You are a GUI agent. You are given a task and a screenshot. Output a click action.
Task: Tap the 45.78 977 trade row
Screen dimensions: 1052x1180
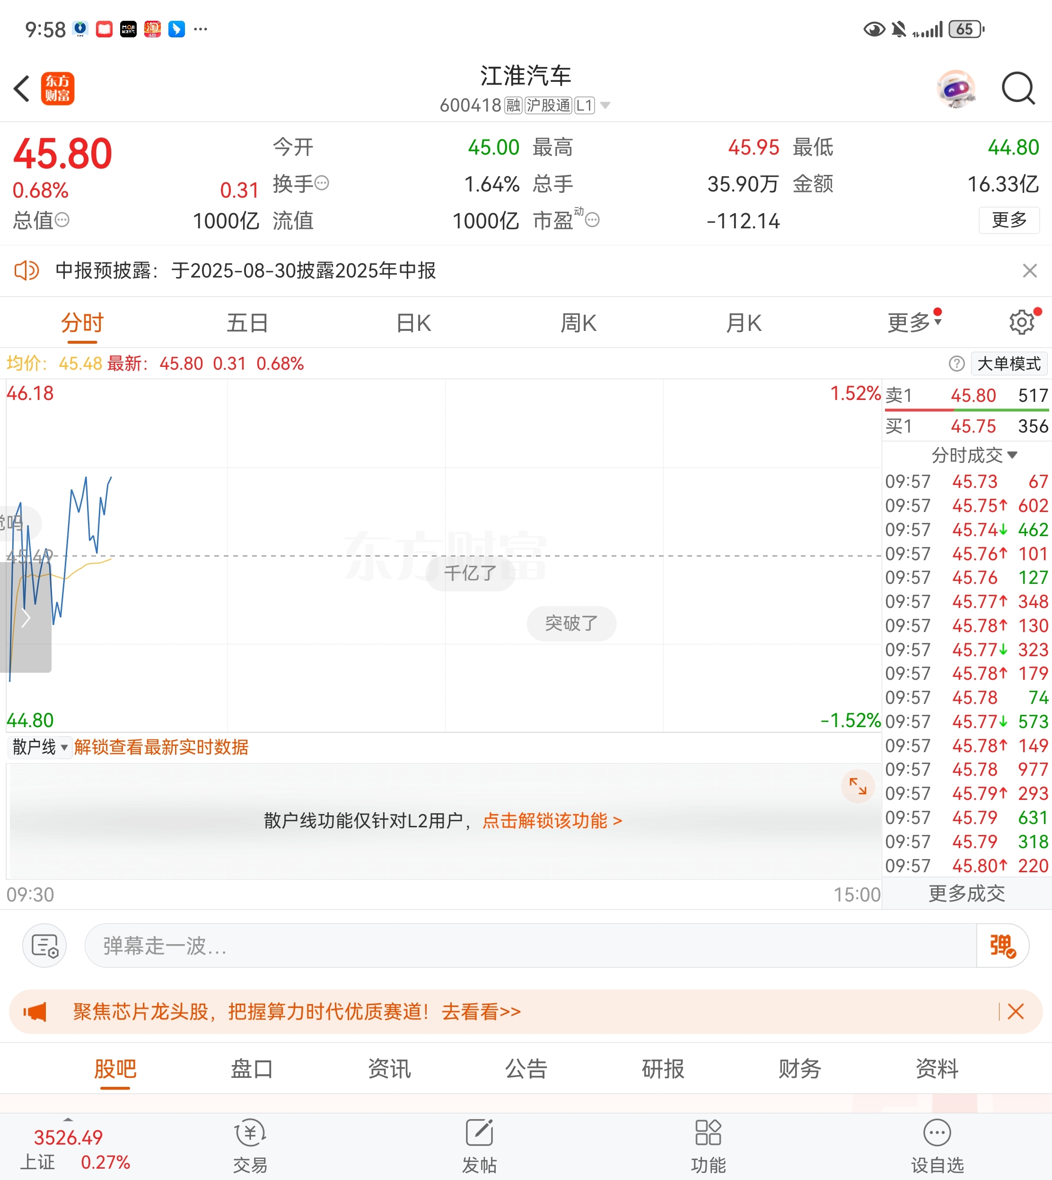coord(966,769)
